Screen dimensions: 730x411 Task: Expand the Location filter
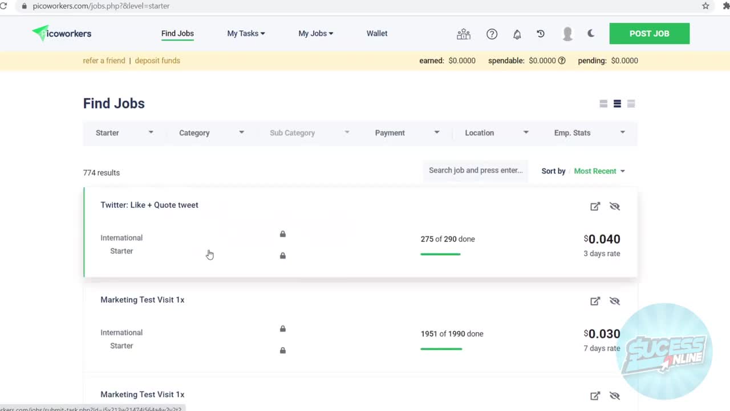point(496,133)
